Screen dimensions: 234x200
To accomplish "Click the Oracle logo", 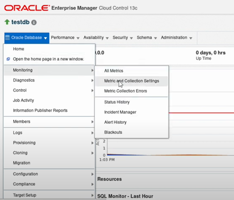I will 27,8.
